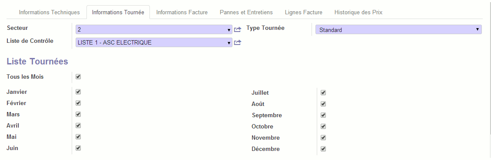Toggle the Janvier checkbox

point(78,92)
